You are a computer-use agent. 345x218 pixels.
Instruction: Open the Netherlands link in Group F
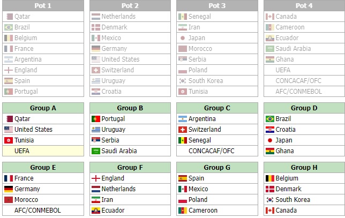tap(118, 189)
